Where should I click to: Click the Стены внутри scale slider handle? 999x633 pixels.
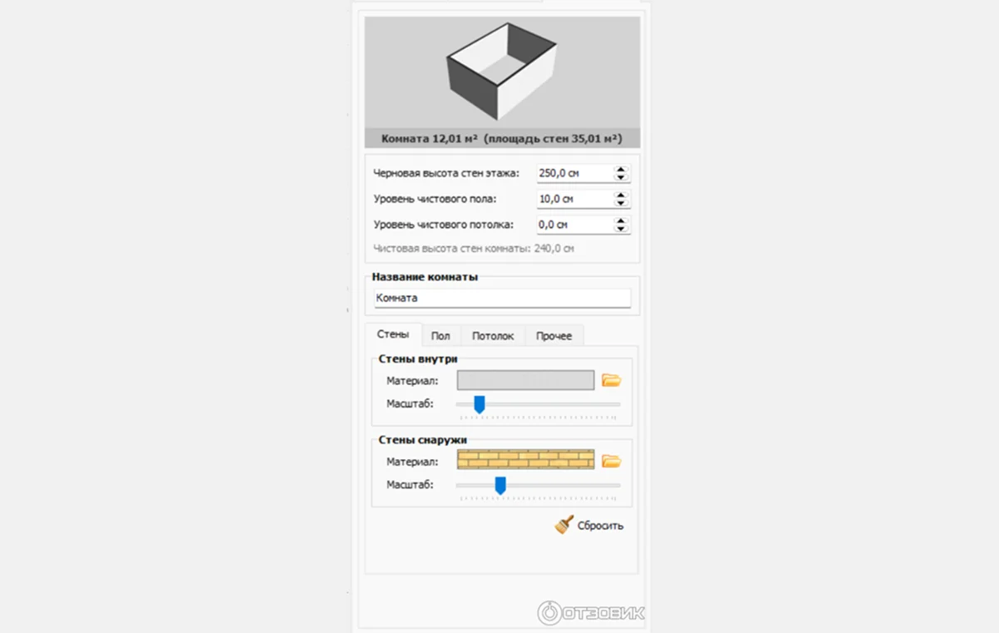479,404
